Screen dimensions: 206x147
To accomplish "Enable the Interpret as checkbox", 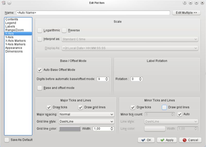I will pyautogui.click(x=40, y=39).
